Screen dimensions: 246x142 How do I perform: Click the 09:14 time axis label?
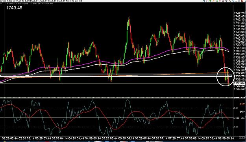230,138
